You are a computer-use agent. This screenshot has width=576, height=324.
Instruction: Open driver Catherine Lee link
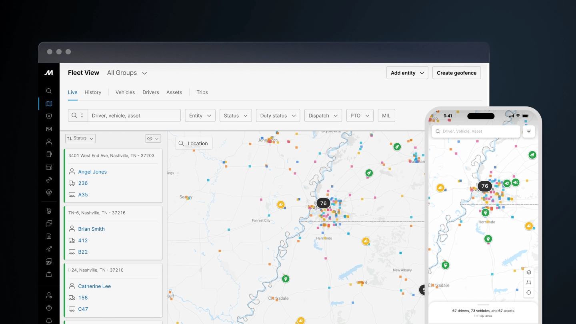94,286
